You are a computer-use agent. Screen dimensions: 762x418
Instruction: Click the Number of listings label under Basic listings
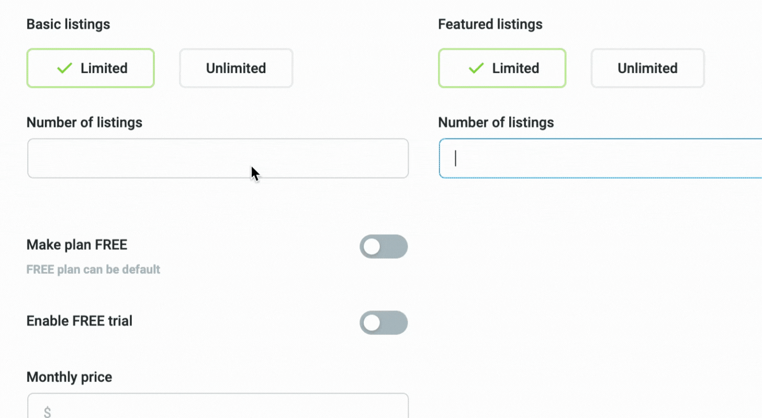[x=84, y=122]
